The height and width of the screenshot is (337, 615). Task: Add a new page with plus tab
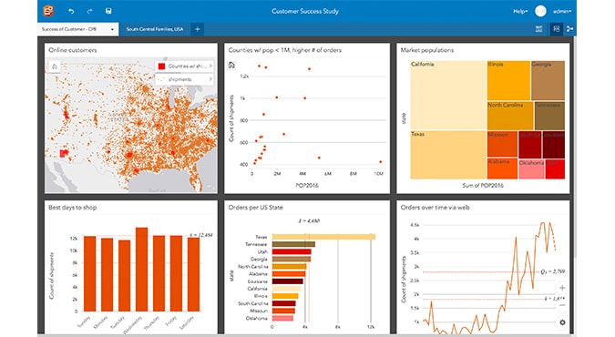[x=198, y=29]
